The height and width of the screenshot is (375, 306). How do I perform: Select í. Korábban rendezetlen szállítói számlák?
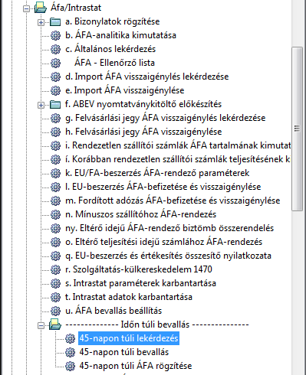[178, 159]
